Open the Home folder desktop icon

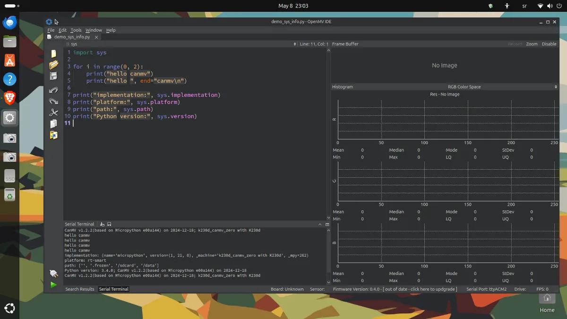(x=547, y=302)
